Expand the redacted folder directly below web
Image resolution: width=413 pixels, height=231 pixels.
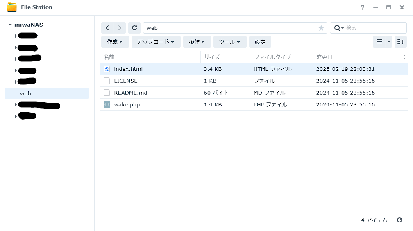tap(16, 105)
